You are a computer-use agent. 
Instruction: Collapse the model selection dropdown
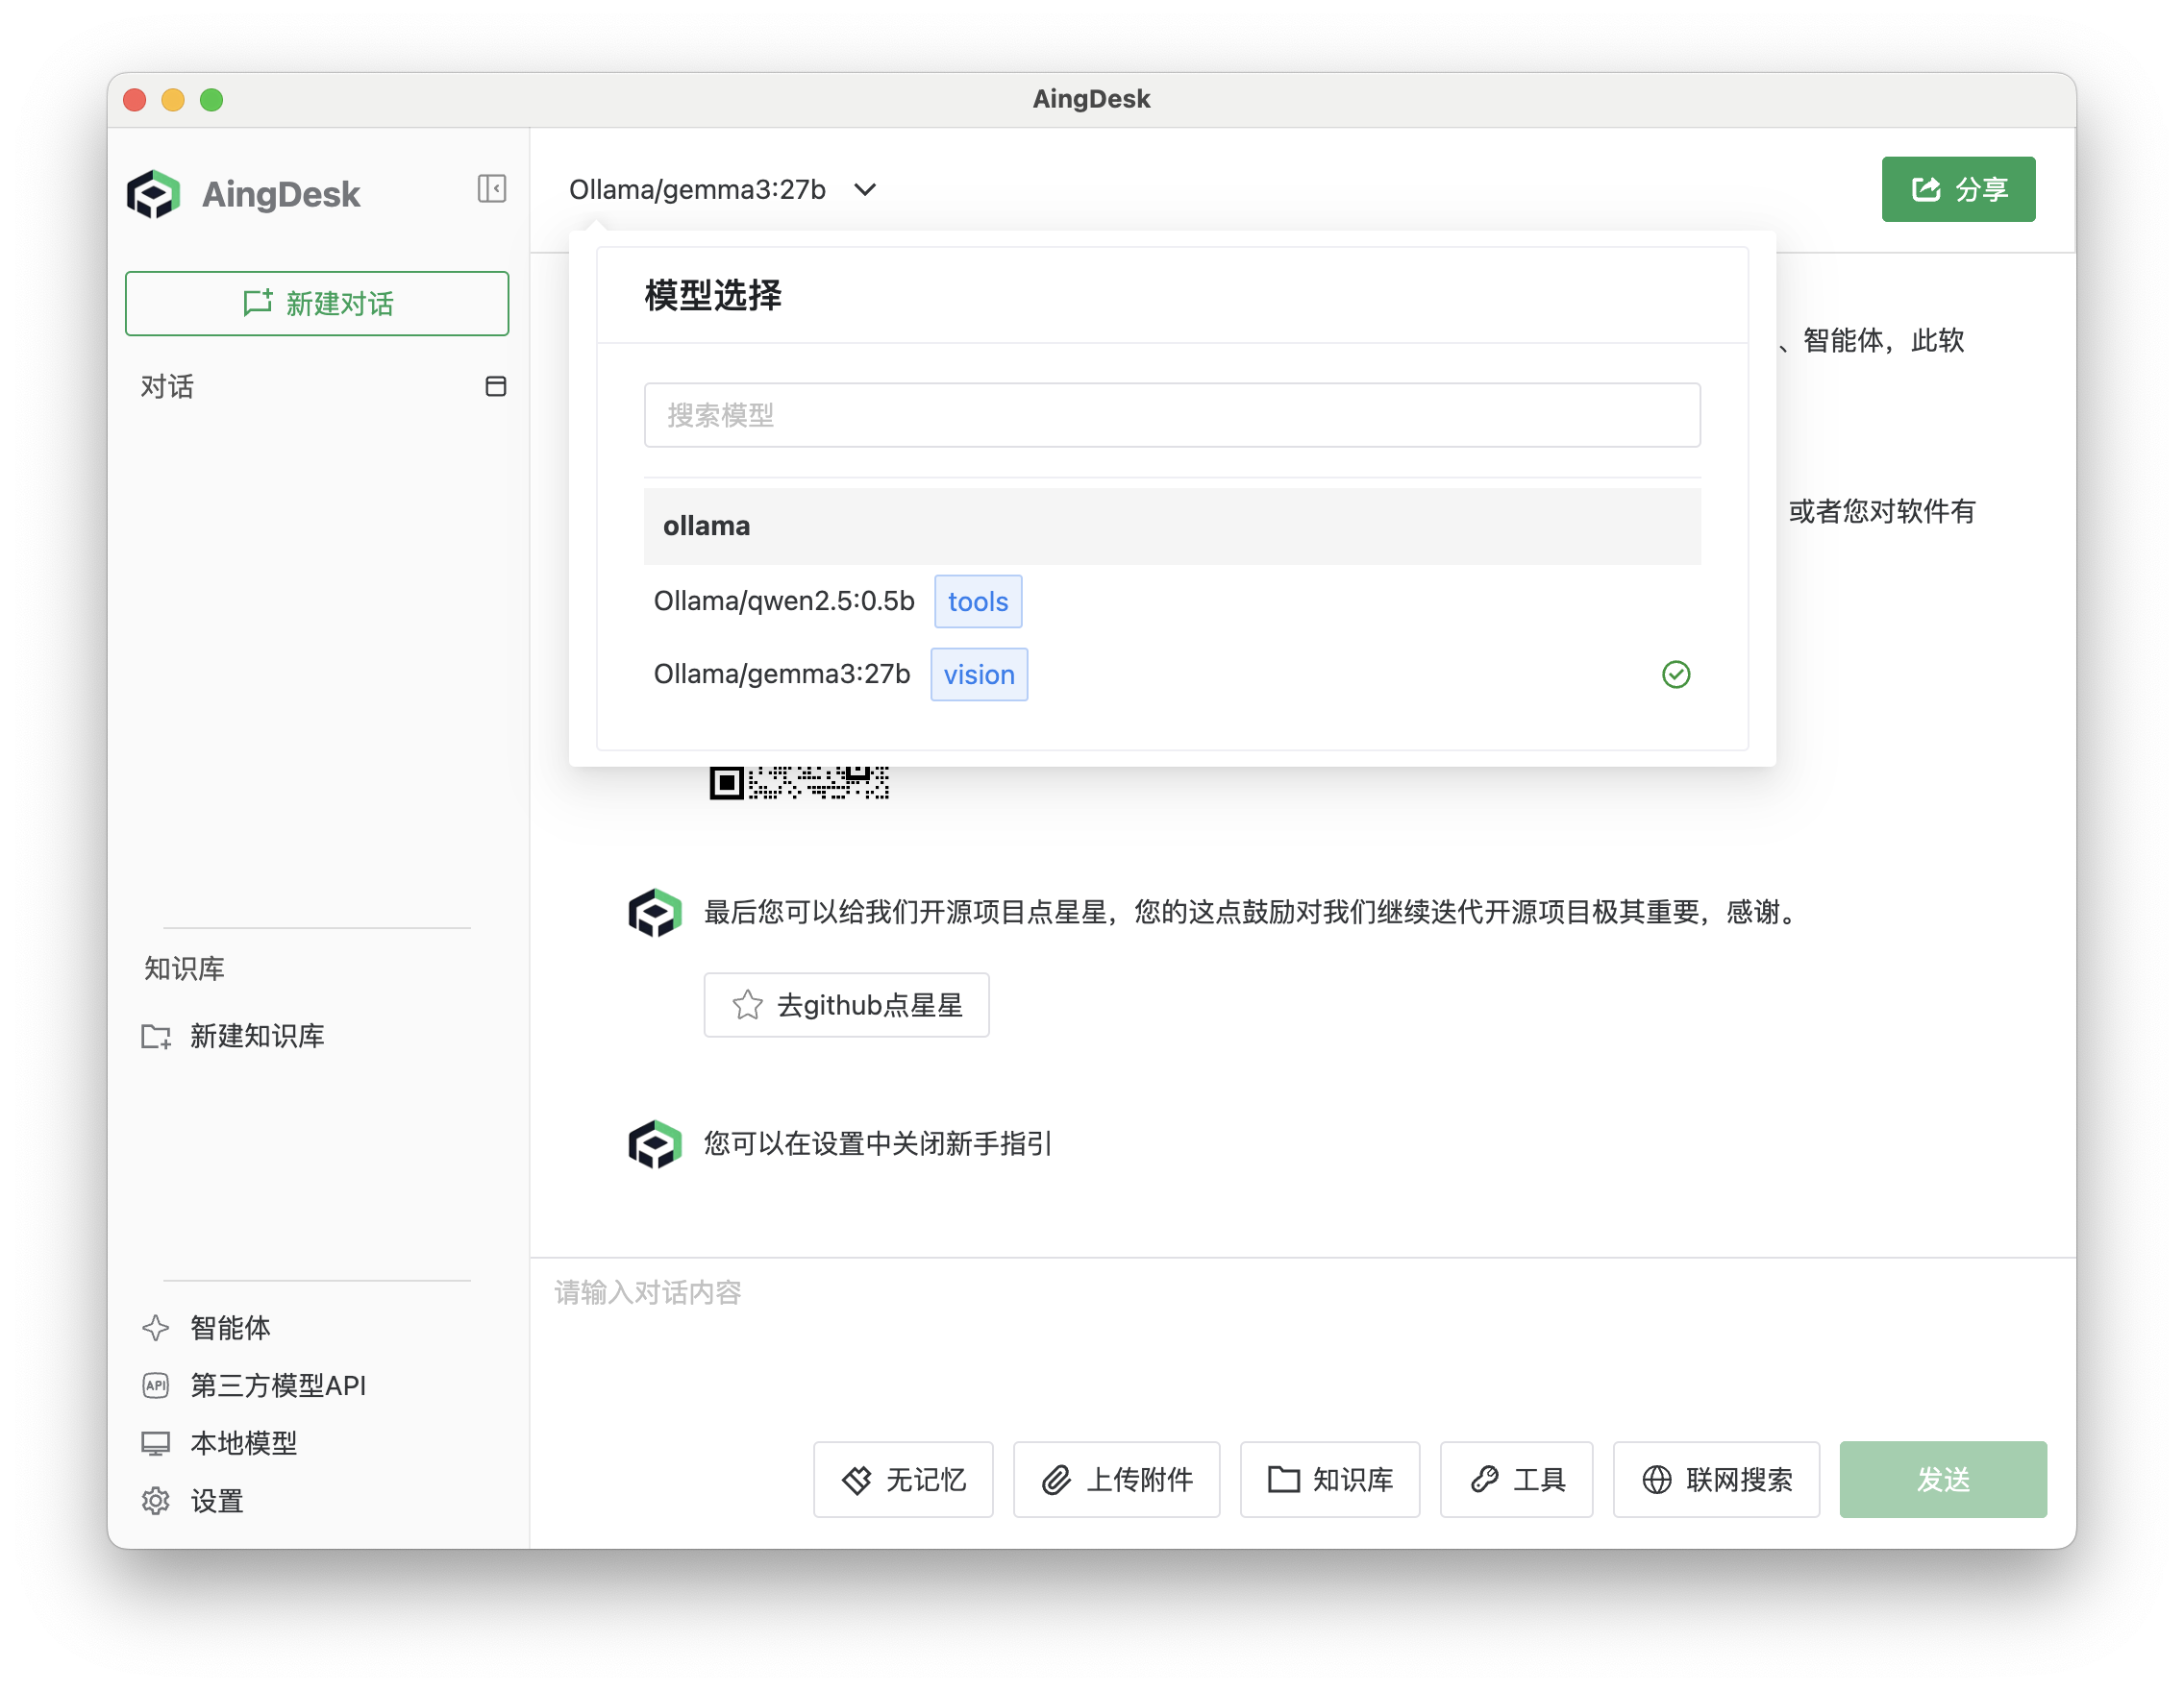click(x=866, y=189)
